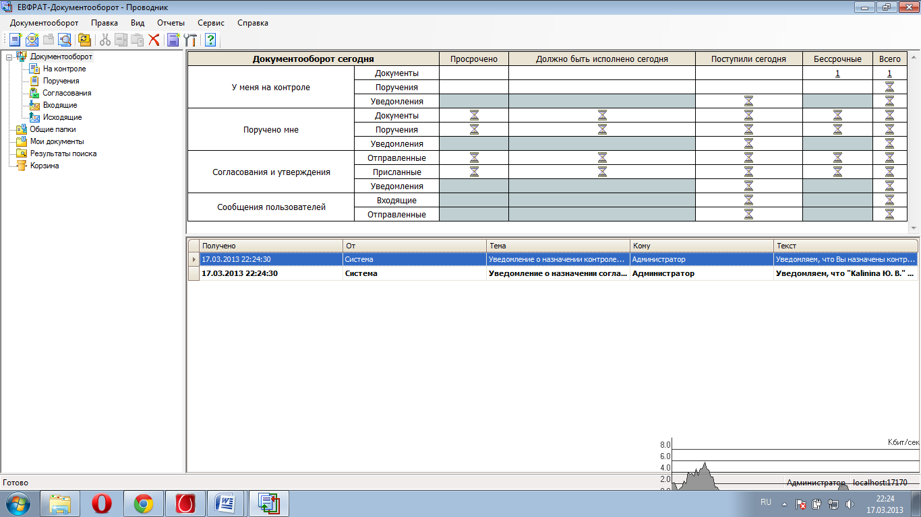The image size is (921, 517).
Task: Select the message about назначении контроле
Action: (x=558, y=259)
